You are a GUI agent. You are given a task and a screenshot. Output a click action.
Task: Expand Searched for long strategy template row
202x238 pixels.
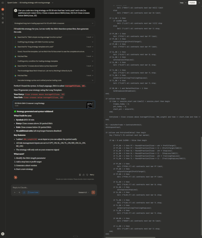pos(54,47)
